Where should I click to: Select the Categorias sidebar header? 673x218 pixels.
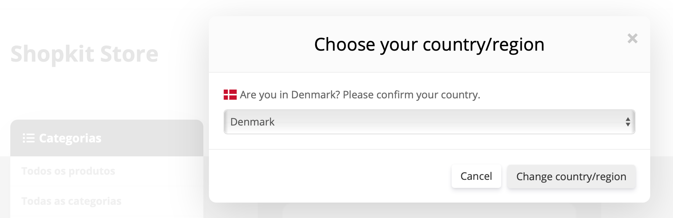[x=107, y=138]
